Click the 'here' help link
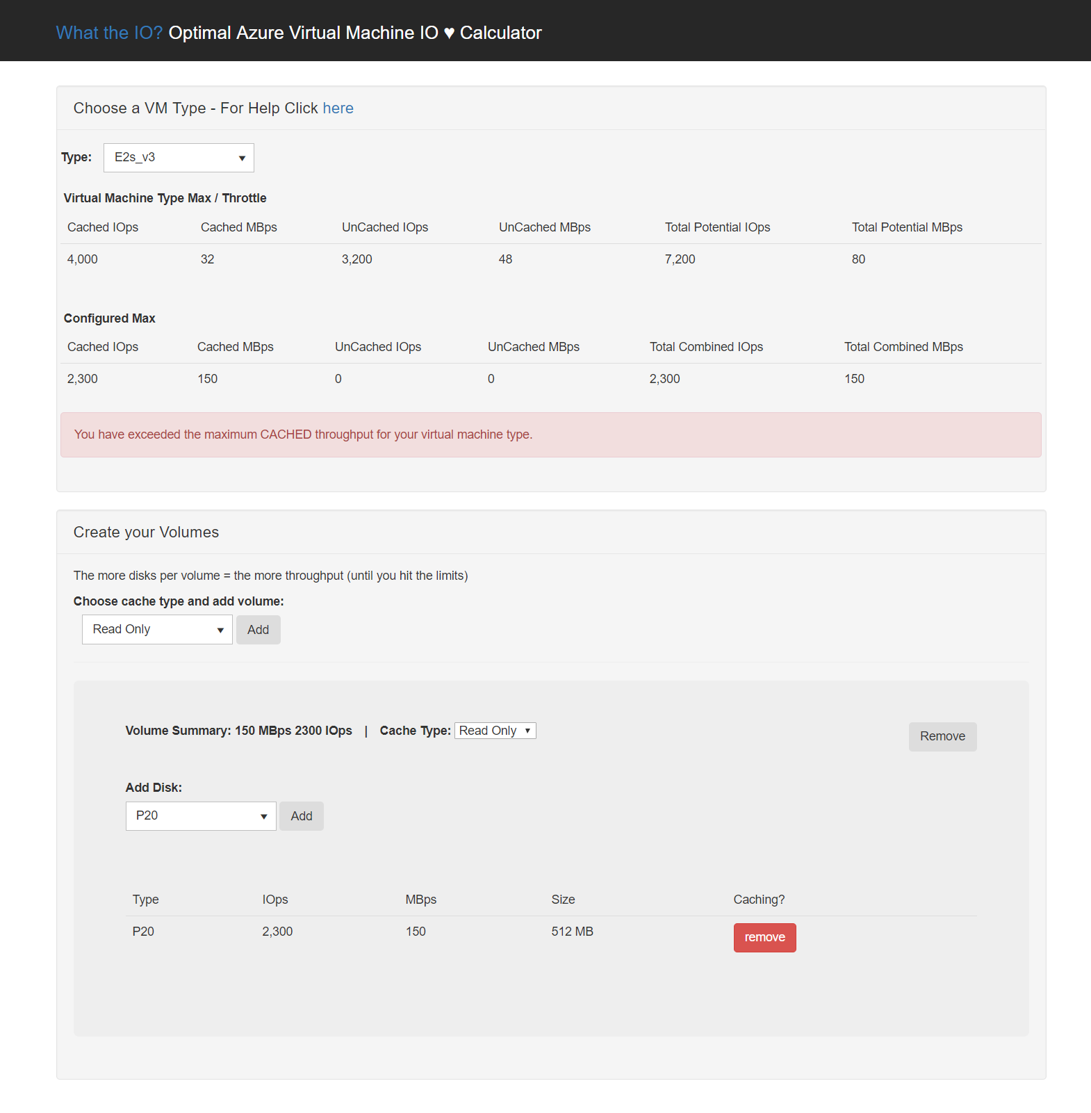This screenshot has width=1091, height=1113. click(x=338, y=108)
